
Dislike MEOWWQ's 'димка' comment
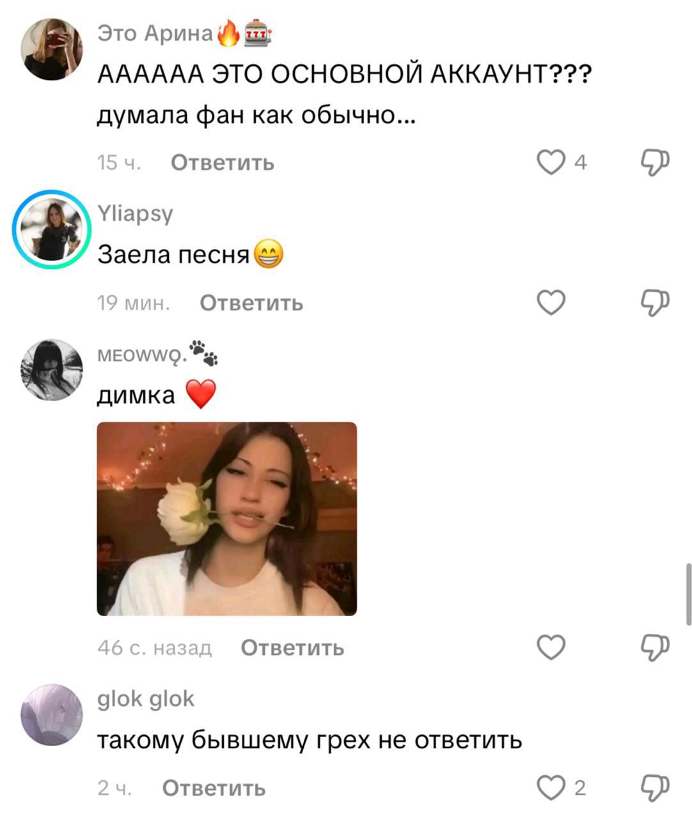coord(655,647)
